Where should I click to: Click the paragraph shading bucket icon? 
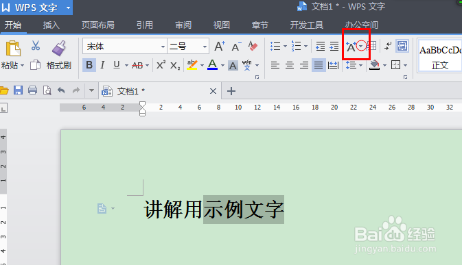click(x=375, y=65)
